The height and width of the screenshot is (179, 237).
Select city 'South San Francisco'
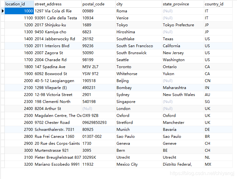pyautogui.click(x=139, y=46)
